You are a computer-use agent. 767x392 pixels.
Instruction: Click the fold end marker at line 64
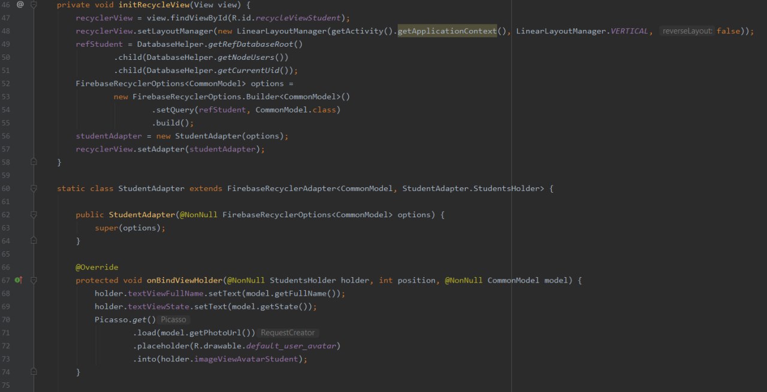pos(34,241)
